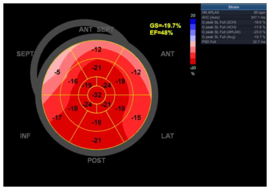270x190 pixels.
Task: Click the basal septal segment showing -5
Action: (x=57, y=72)
